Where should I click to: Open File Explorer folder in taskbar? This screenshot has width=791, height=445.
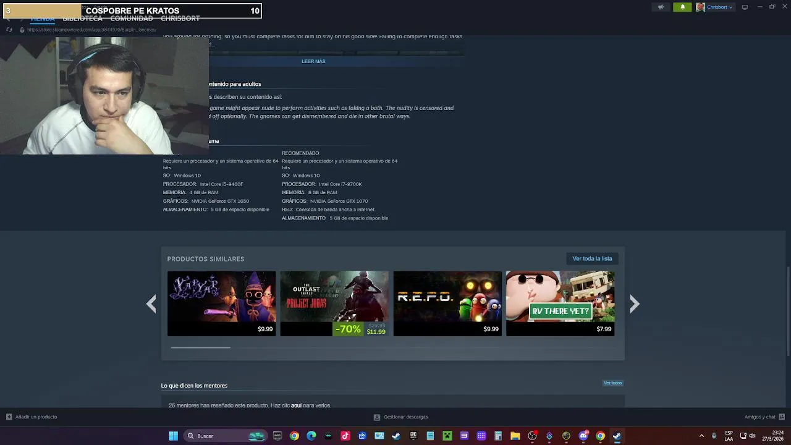click(x=515, y=436)
